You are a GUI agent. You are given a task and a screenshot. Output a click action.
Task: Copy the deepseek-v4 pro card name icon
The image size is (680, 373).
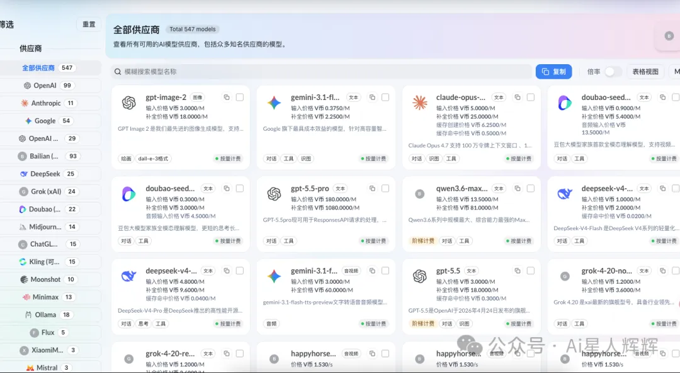click(x=227, y=270)
